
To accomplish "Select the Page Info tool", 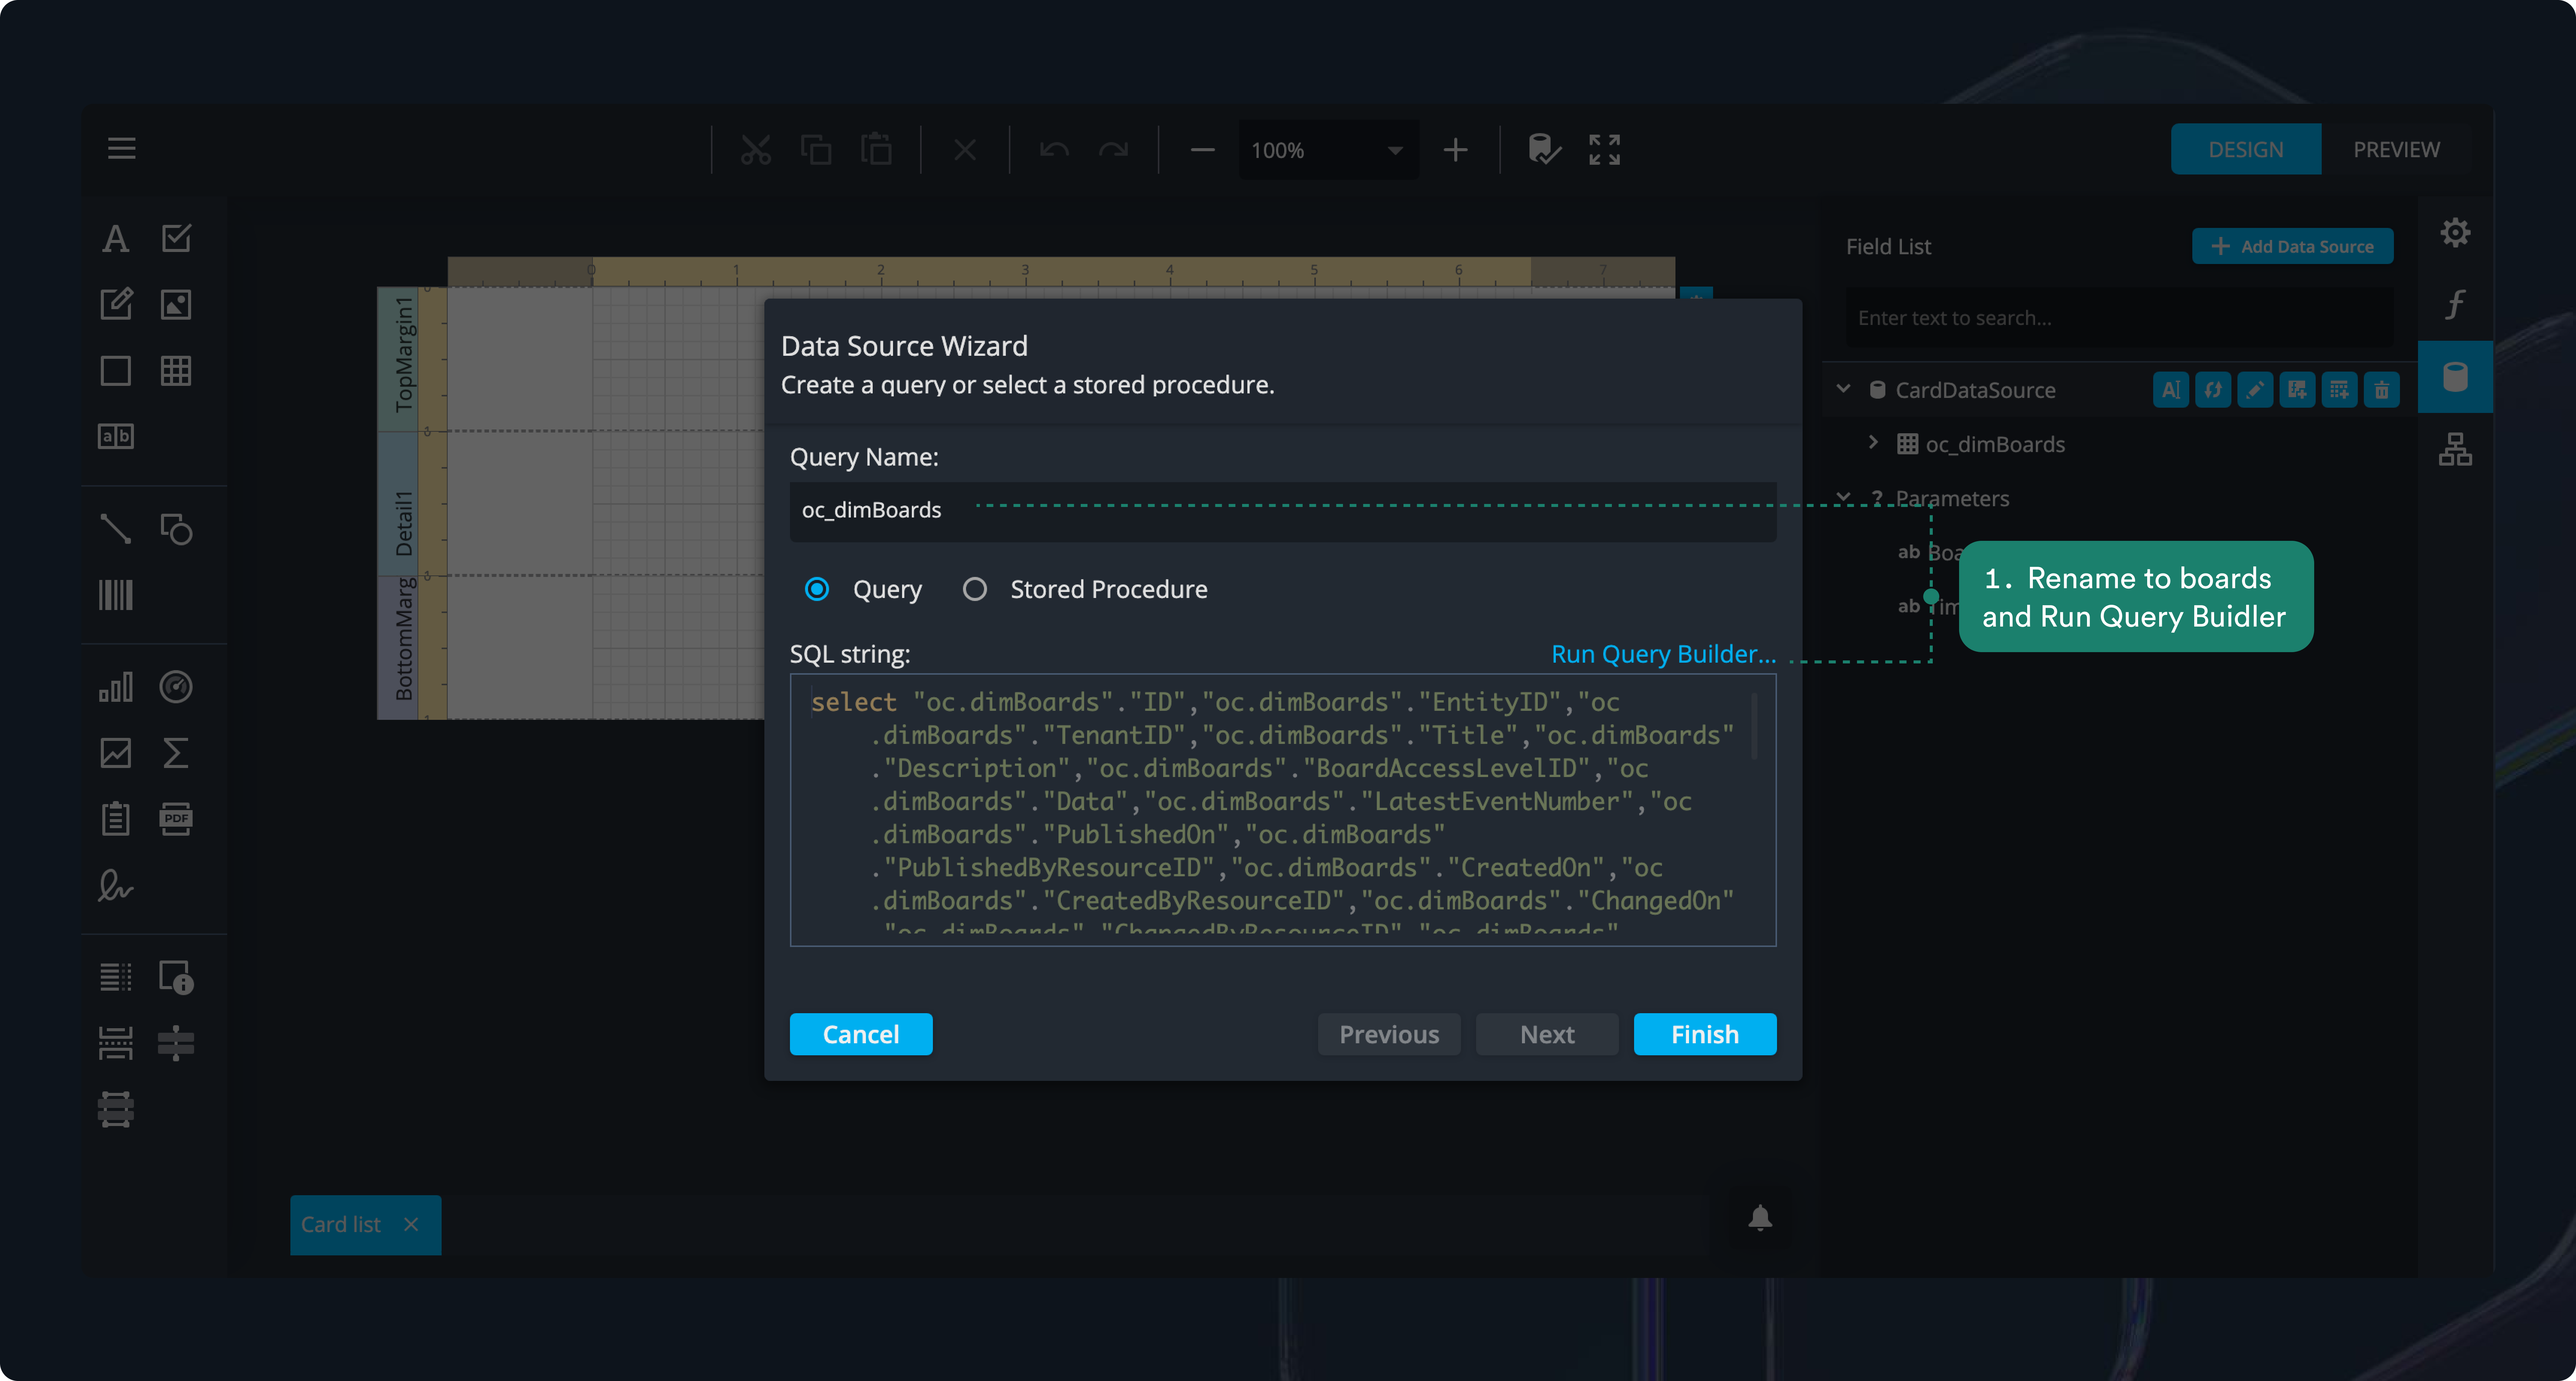I will click(x=176, y=977).
